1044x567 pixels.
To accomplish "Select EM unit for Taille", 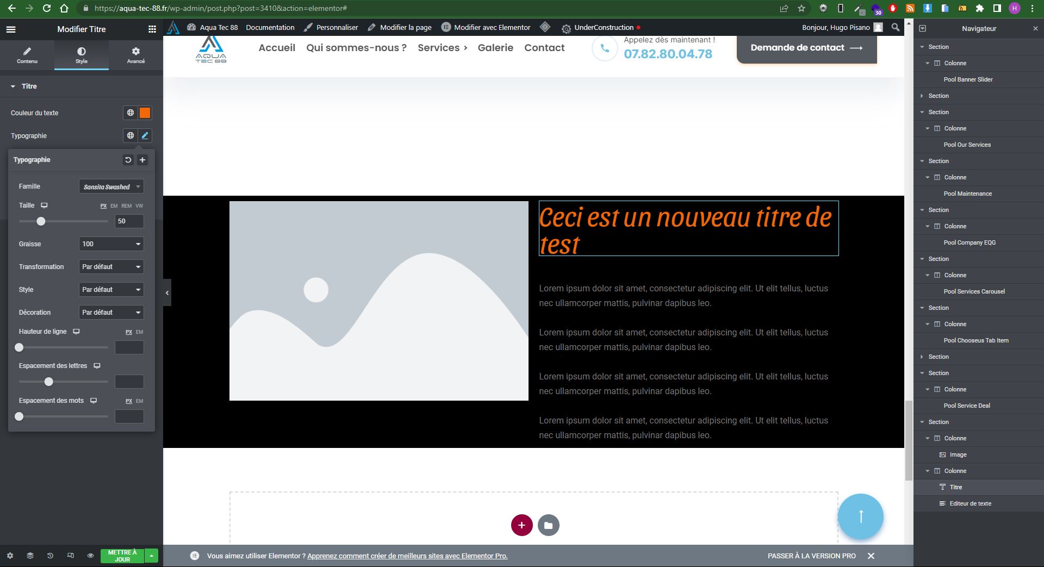I will coord(114,206).
